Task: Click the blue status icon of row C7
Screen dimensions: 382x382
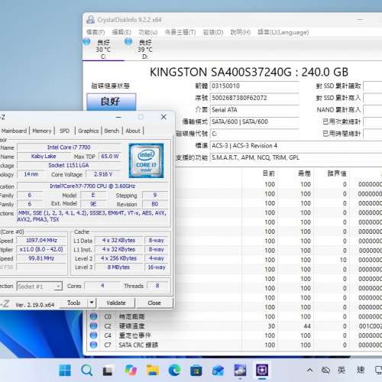Action: 93,345
